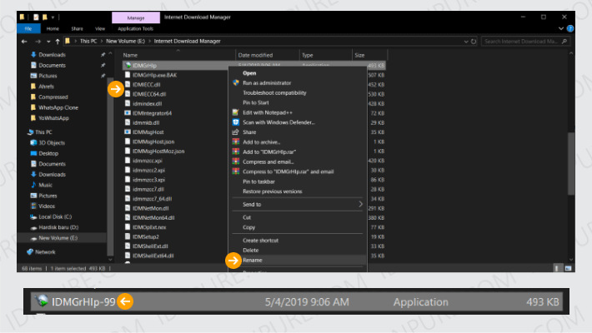The image size is (592, 333).
Task: Open 3D Objects in sidebar
Action: tap(52, 143)
